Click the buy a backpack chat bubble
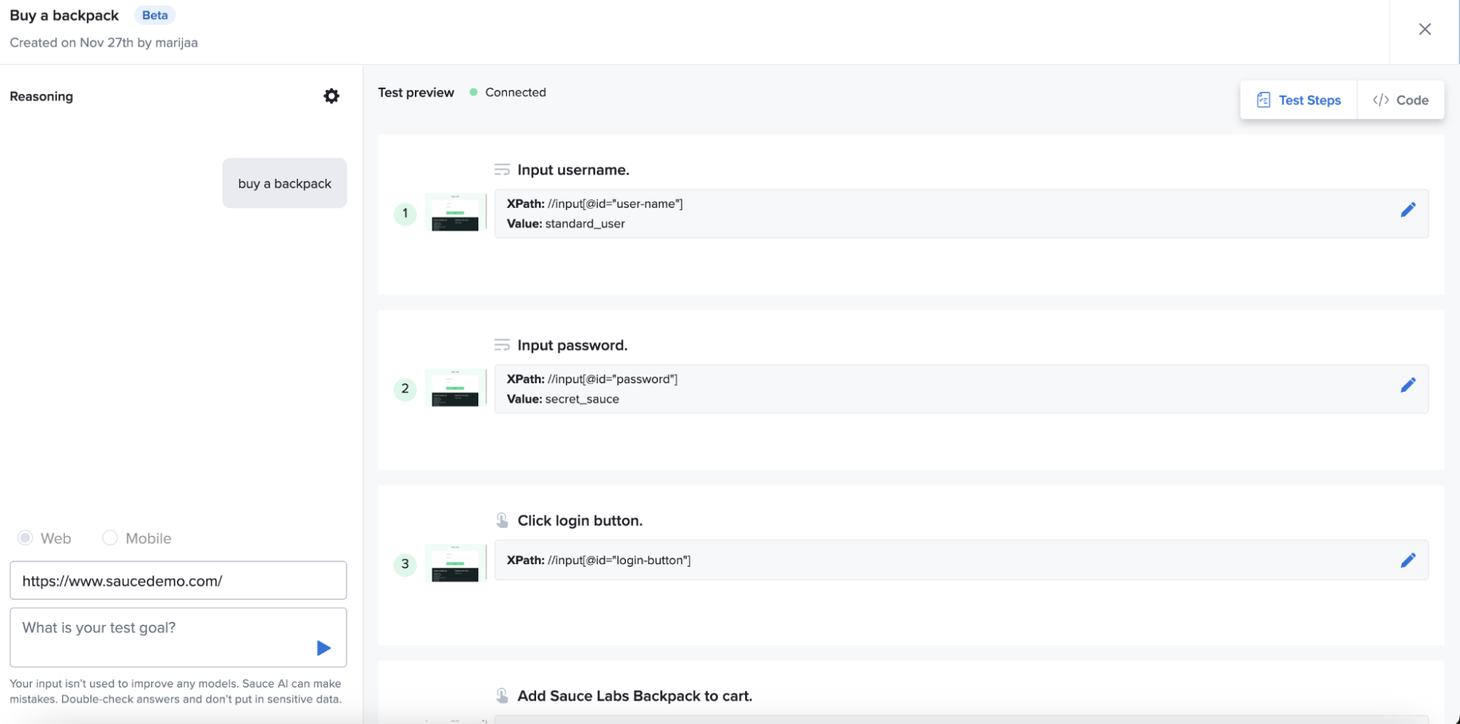The width and height of the screenshot is (1460, 724). click(x=284, y=183)
